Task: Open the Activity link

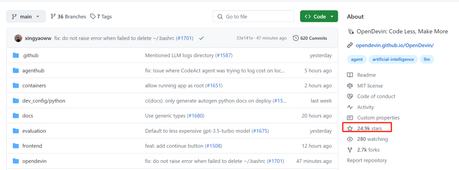Action: pos(365,107)
